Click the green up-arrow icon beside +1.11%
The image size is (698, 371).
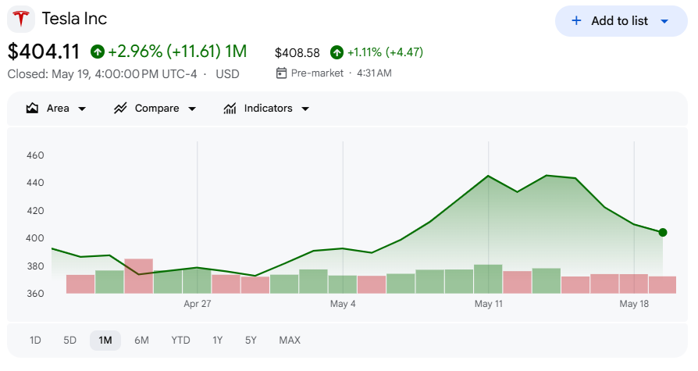click(337, 52)
